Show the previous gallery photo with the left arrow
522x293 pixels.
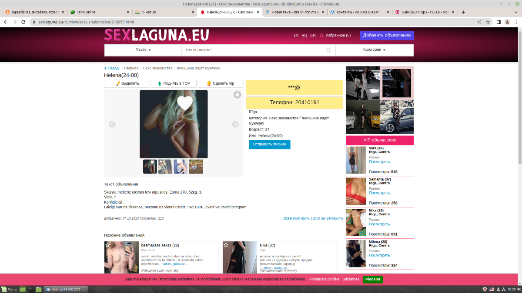(x=112, y=125)
